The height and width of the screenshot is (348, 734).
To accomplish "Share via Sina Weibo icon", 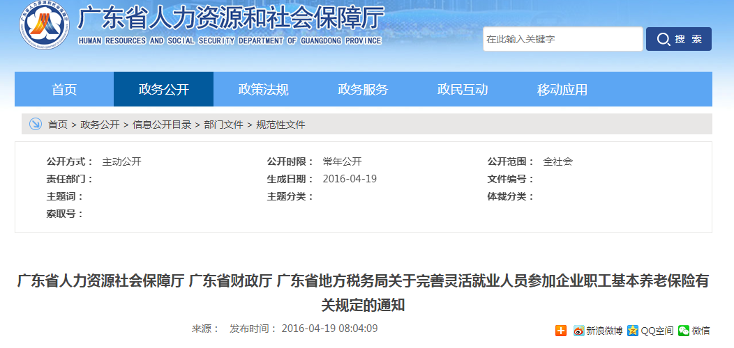I will (578, 331).
